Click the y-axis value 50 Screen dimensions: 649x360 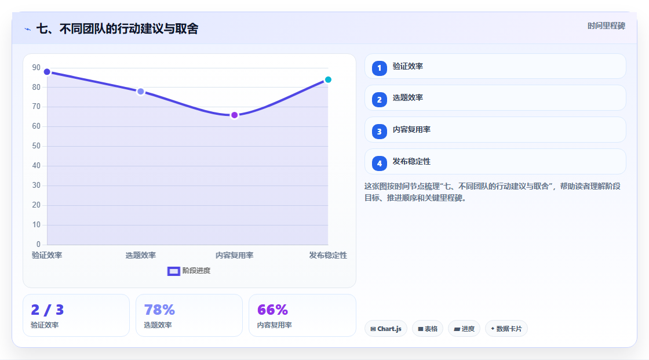(37, 146)
